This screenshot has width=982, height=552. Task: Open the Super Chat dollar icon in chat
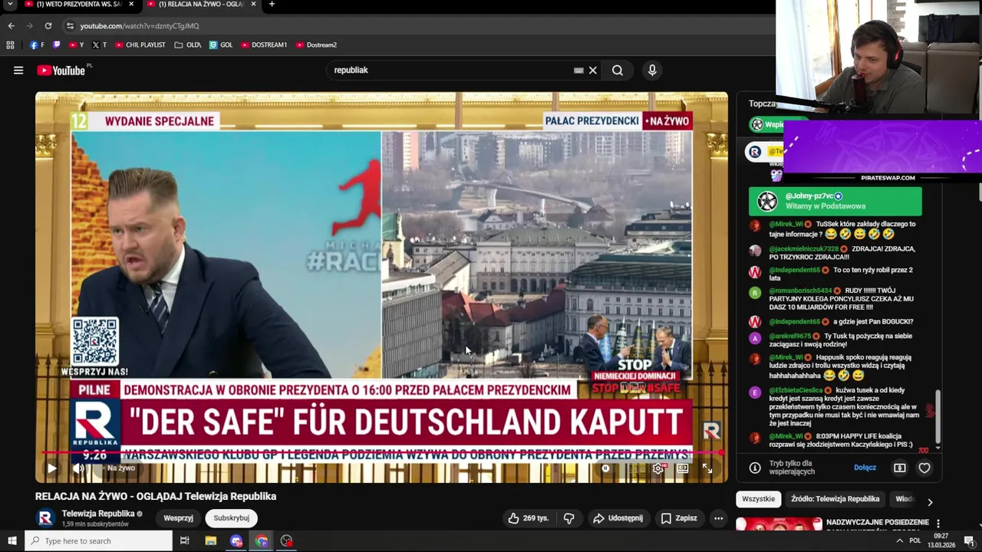900,468
